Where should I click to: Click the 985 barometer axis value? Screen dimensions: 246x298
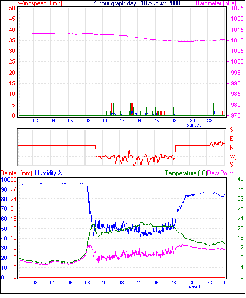[x=235, y=94]
